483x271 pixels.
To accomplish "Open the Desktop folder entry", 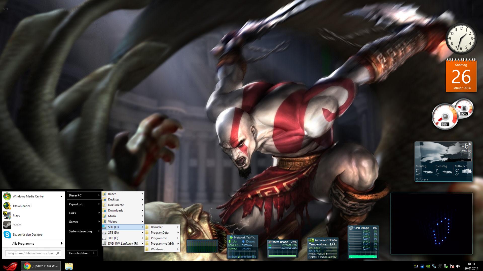I will click(x=123, y=199).
